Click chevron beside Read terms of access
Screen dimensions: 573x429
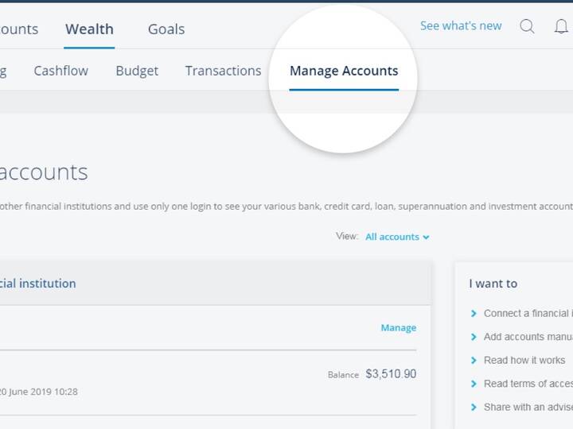(x=474, y=384)
